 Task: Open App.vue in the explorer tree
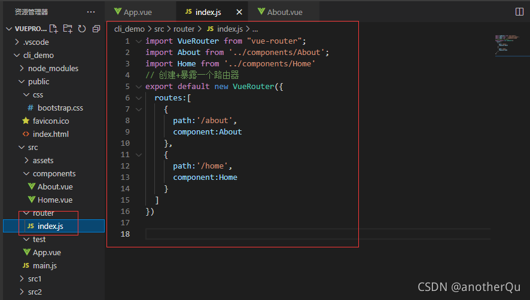[47, 252]
